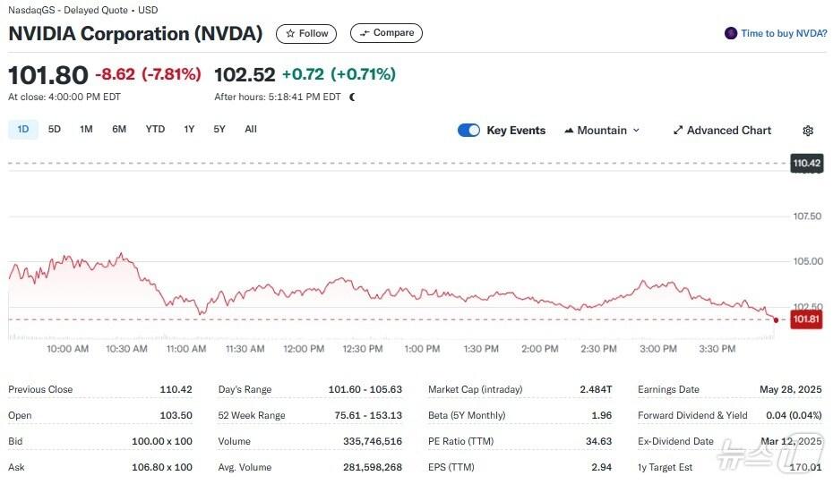Click the after-hours moon icon
Screen dimensions: 833x484
click(x=352, y=97)
